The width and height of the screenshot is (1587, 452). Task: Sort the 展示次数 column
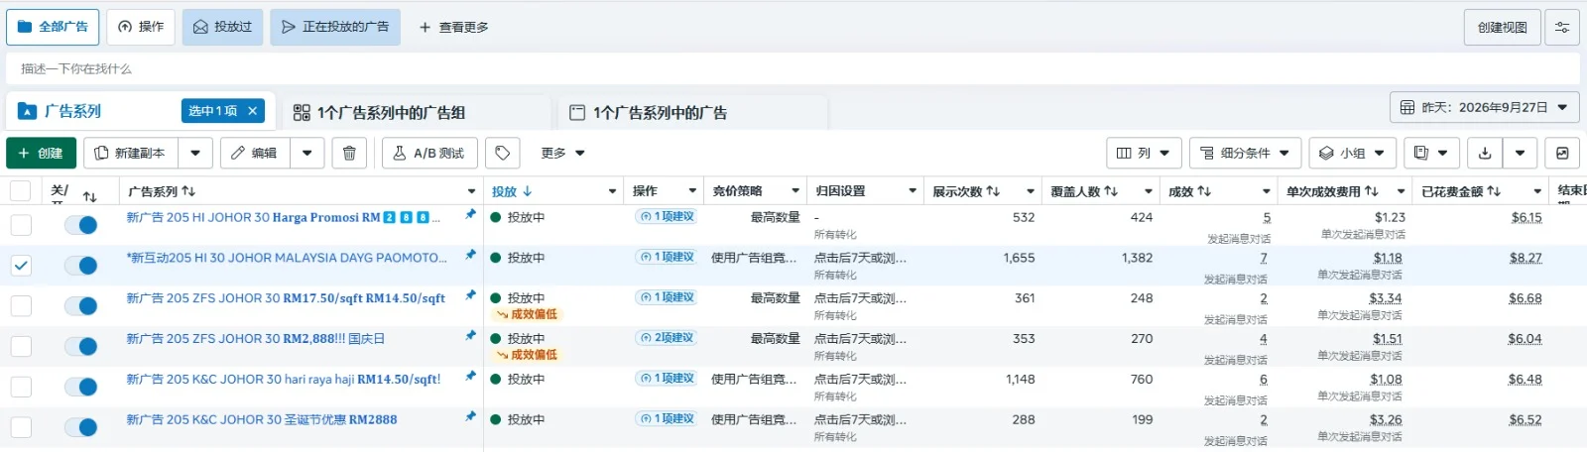pos(993,191)
